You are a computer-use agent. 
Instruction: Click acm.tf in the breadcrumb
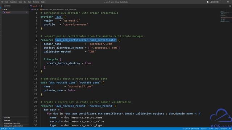click(x=36, y=10)
